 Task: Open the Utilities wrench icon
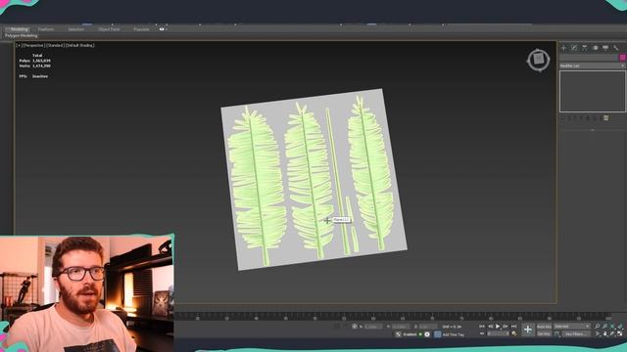click(616, 48)
